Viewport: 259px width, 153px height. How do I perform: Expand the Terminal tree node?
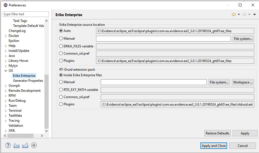[6, 111]
